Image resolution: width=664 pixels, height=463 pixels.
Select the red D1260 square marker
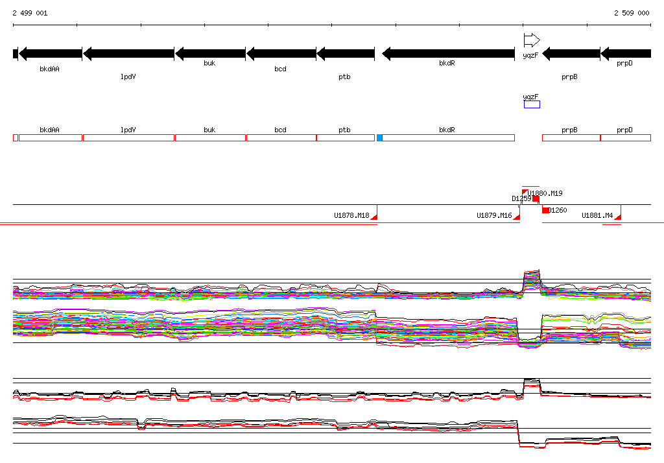click(545, 210)
